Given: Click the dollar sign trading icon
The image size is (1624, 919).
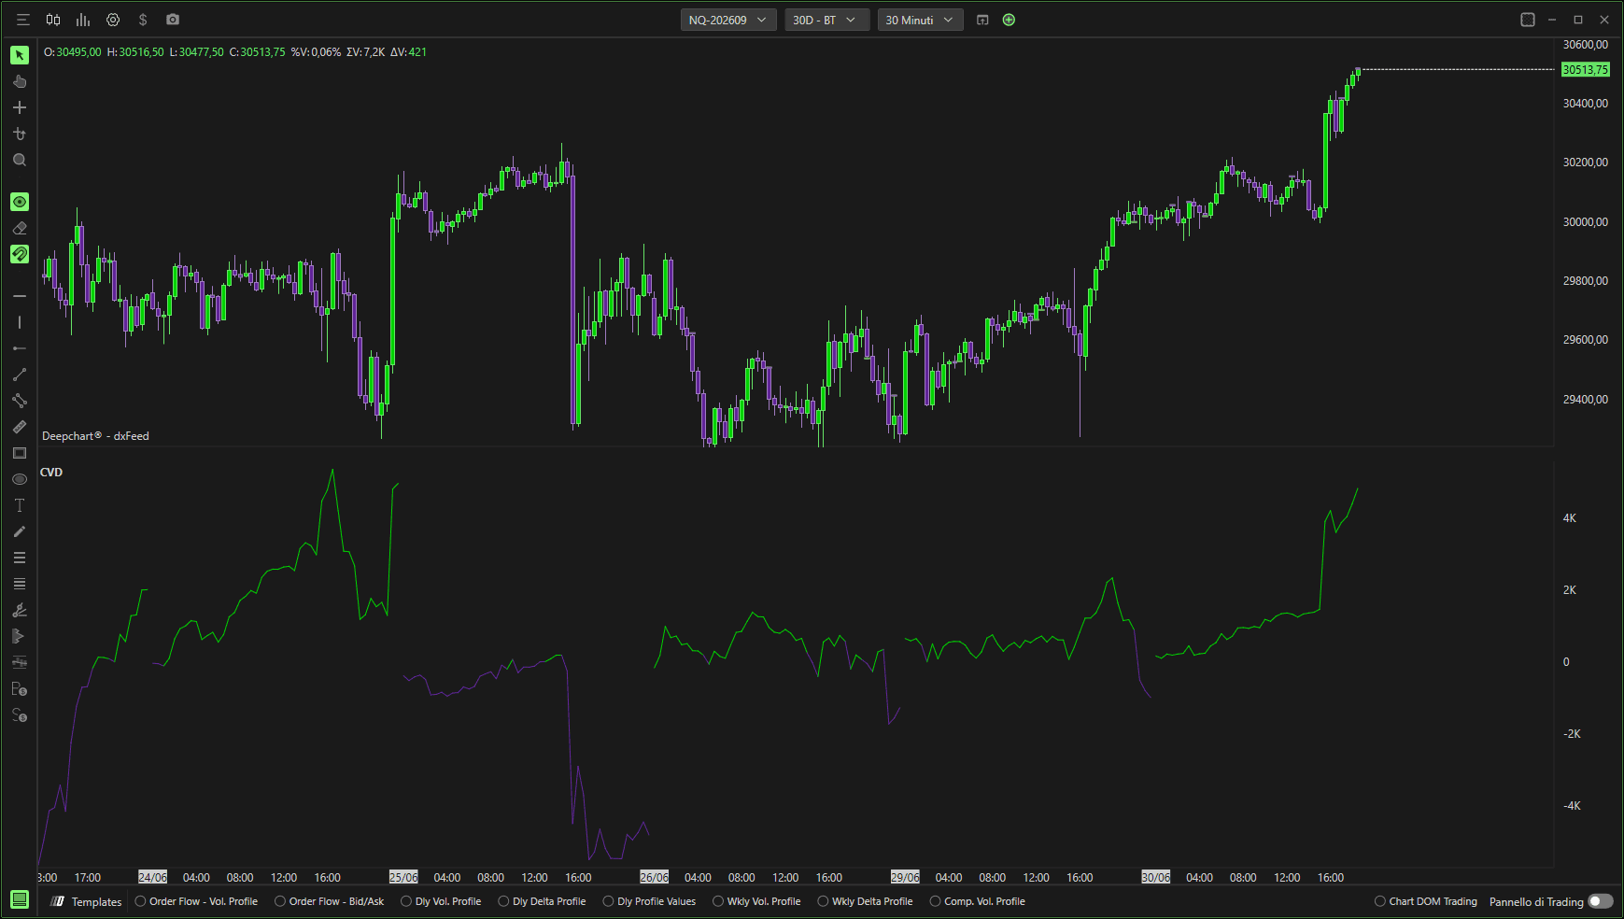Looking at the screenshot, I should 143,20.
